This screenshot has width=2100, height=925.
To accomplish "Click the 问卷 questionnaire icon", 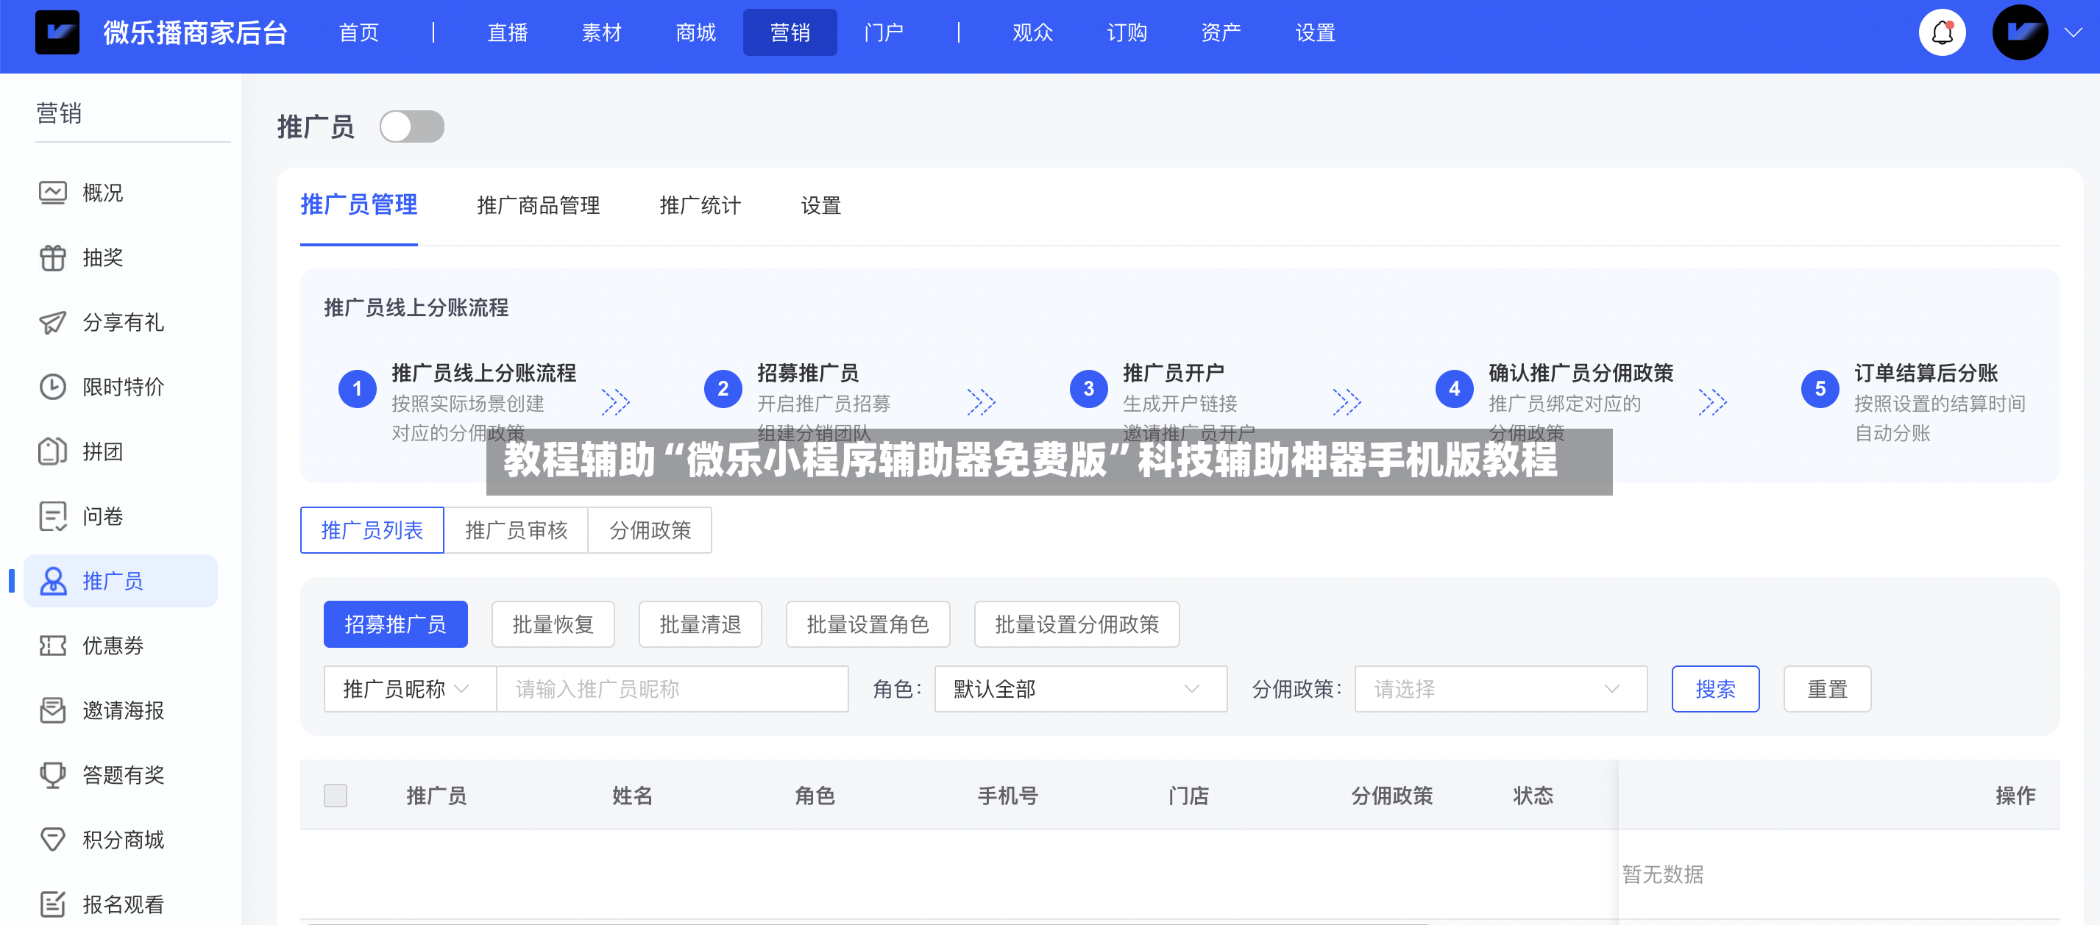I will click(x=53, y=517).
